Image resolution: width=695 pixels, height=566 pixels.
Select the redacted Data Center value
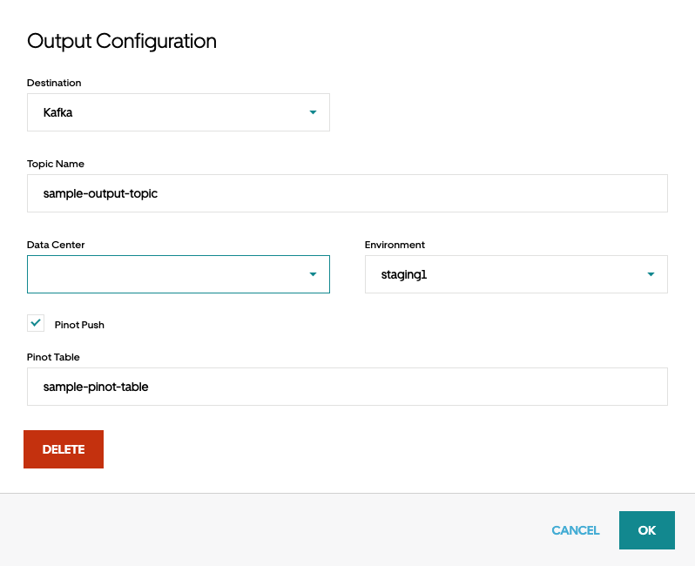click(77, 274)
